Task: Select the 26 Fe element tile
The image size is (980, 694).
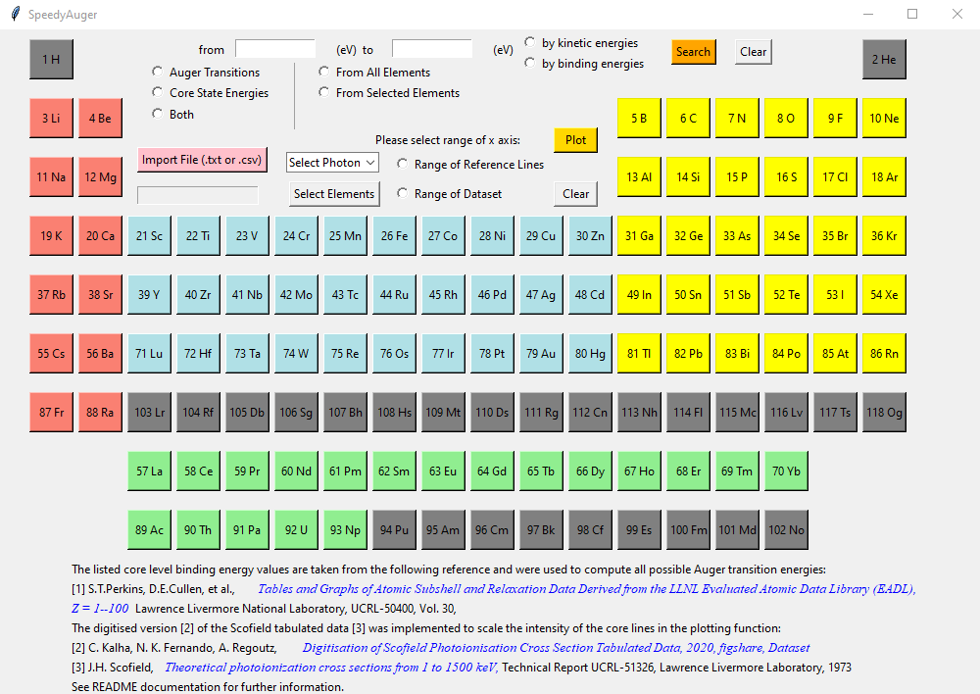Action: click(394, 235)
